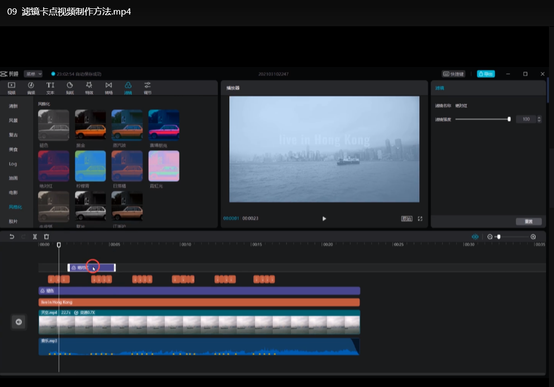
Task: Choose the 绝对红 filter thumbnail
Action: click(54, 166)
